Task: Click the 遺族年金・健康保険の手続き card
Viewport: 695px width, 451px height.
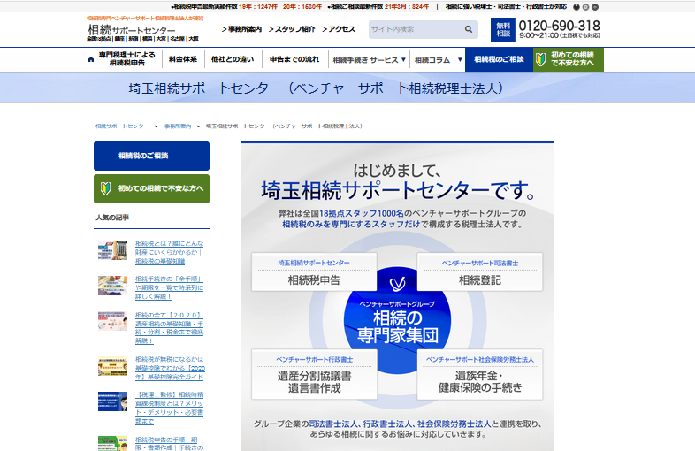Action: tap(479, 375)
